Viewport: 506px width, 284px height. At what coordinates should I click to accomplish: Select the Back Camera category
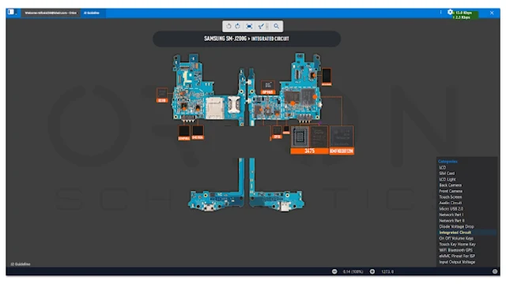[x=450, y=185]
